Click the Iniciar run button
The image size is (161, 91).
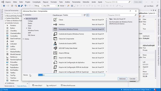click(x=62, y=6)
